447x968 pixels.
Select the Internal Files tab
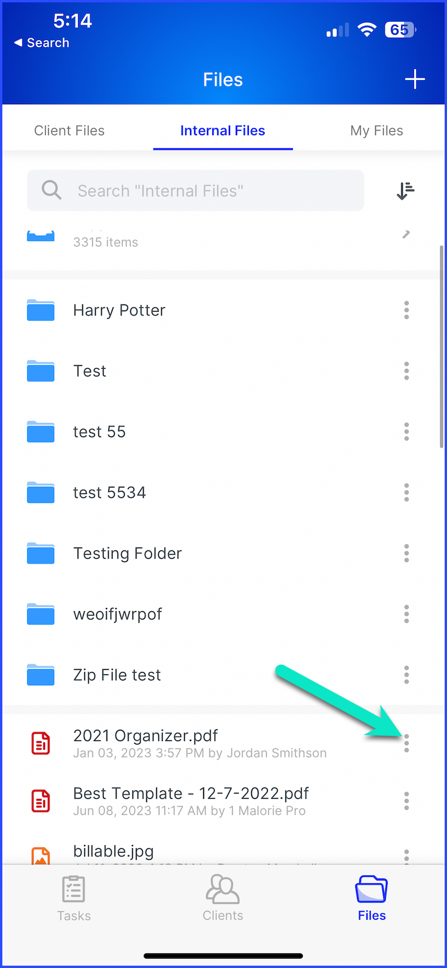coord(222,131)
